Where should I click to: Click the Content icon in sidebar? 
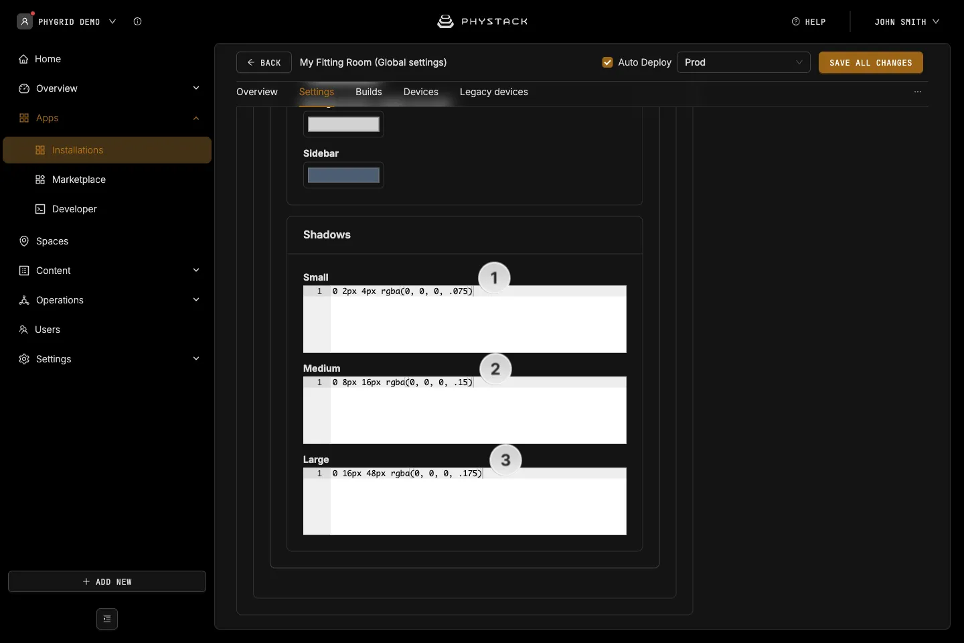[x=24, y=271]
